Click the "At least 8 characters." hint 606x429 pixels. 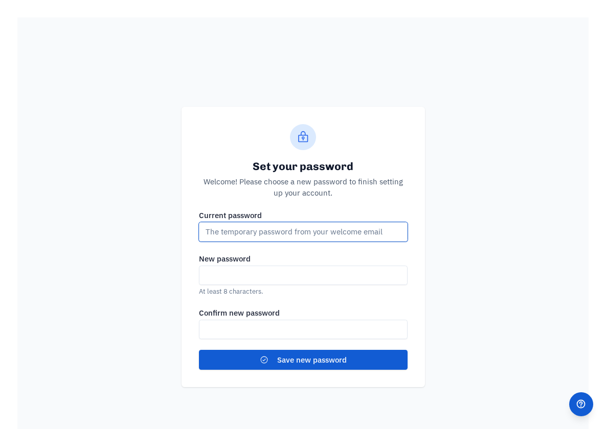coord(231,292)
